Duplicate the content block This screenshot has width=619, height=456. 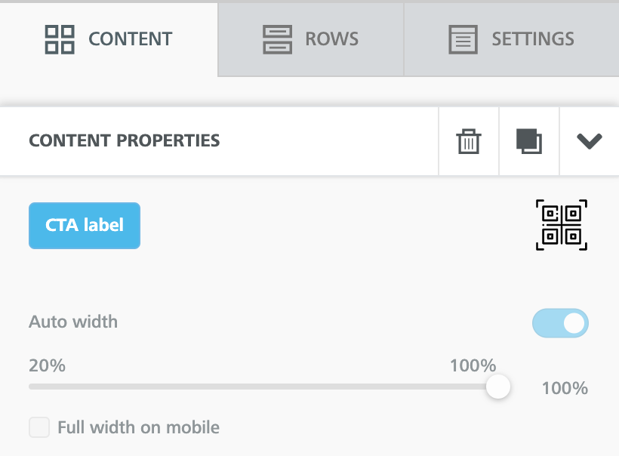click(529, 141)
